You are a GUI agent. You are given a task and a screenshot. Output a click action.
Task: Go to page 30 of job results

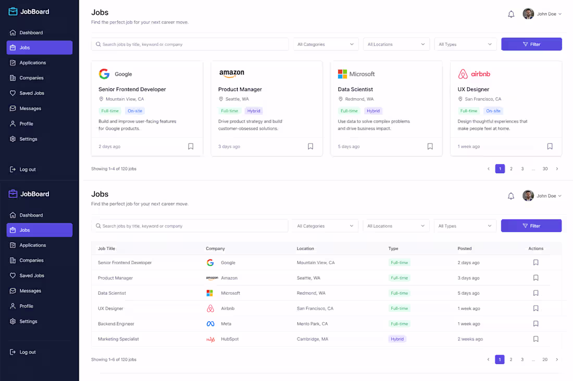(545, 168)
